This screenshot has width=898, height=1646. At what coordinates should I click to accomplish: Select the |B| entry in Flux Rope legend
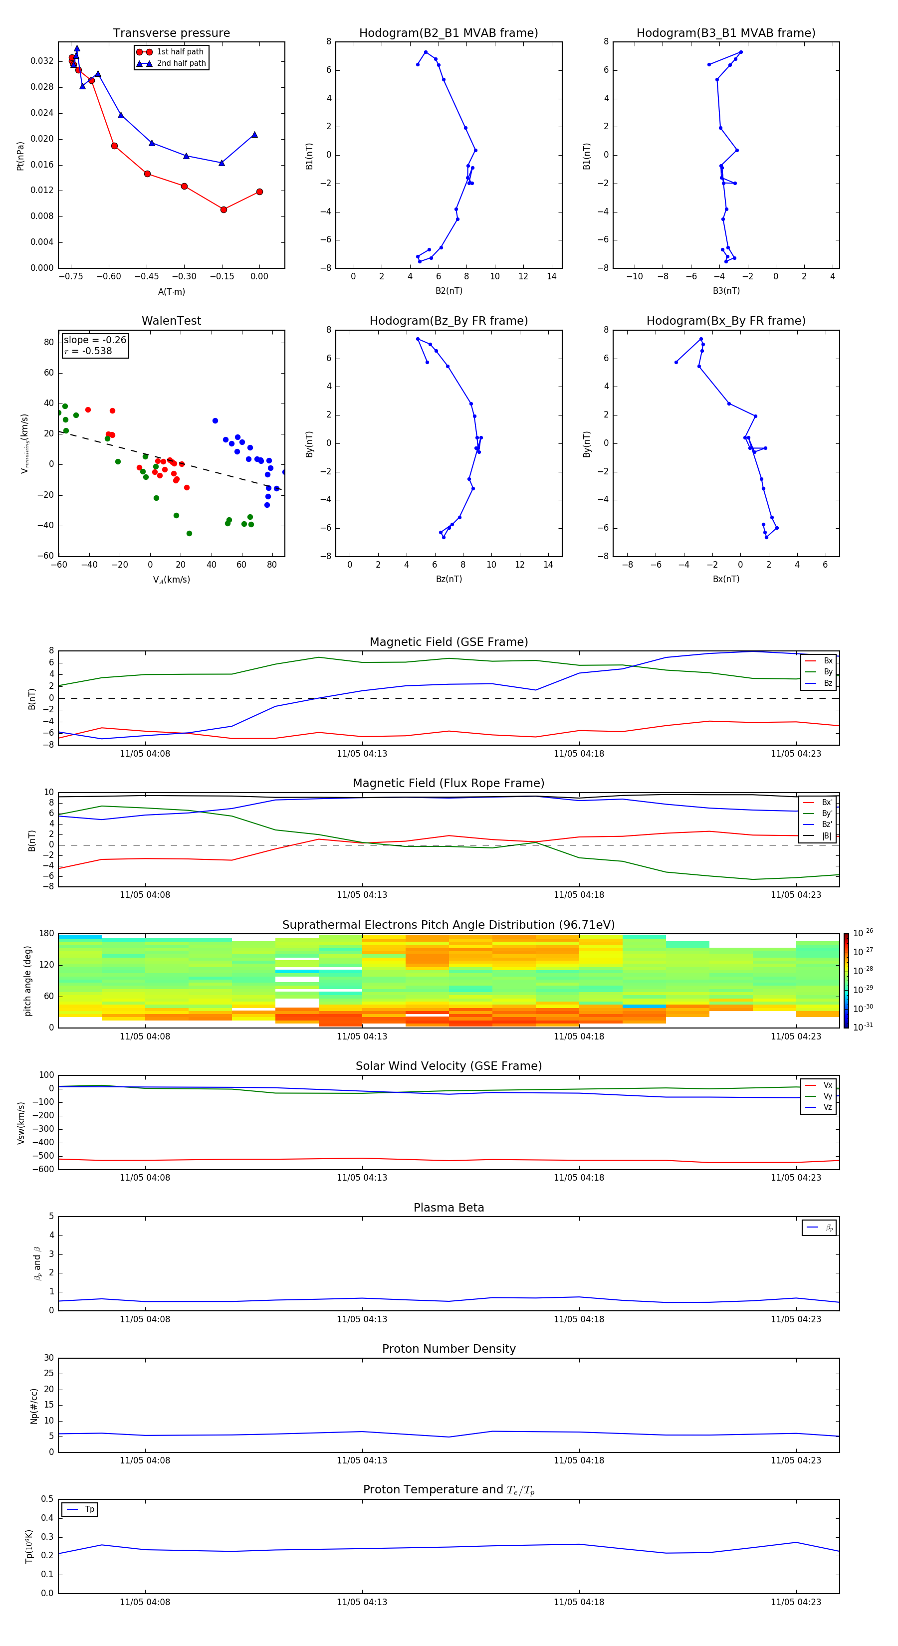pyautogui.click(x=818, y=836)
